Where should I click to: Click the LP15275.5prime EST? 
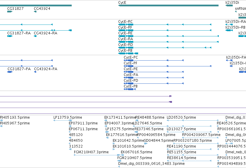[x=107, y=132]
